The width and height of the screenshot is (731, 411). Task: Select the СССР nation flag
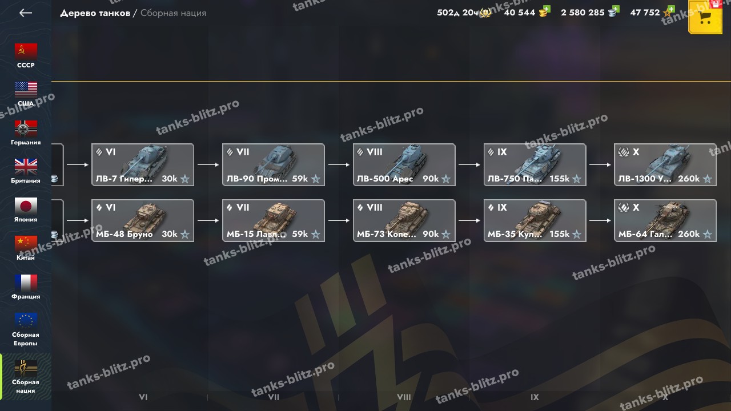[26, 51]
